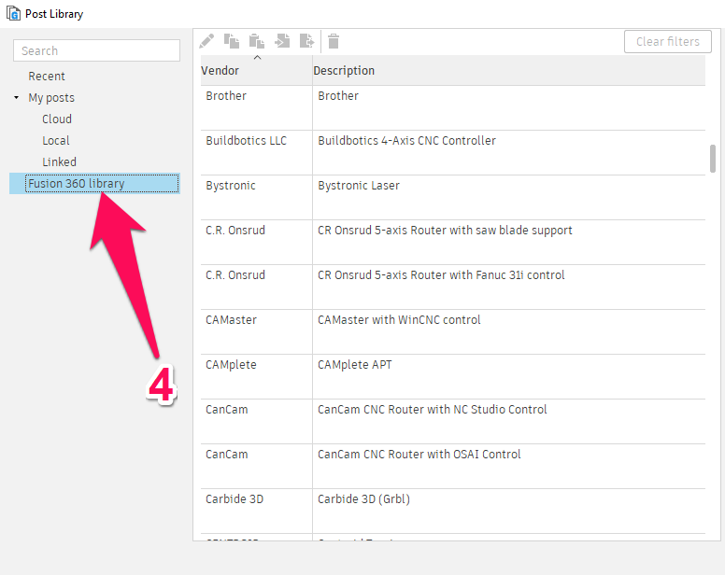Open the Linked posts folder
The height and width of the screenshot is (575, 725).
pyautogui.click(x=59, y=162)
